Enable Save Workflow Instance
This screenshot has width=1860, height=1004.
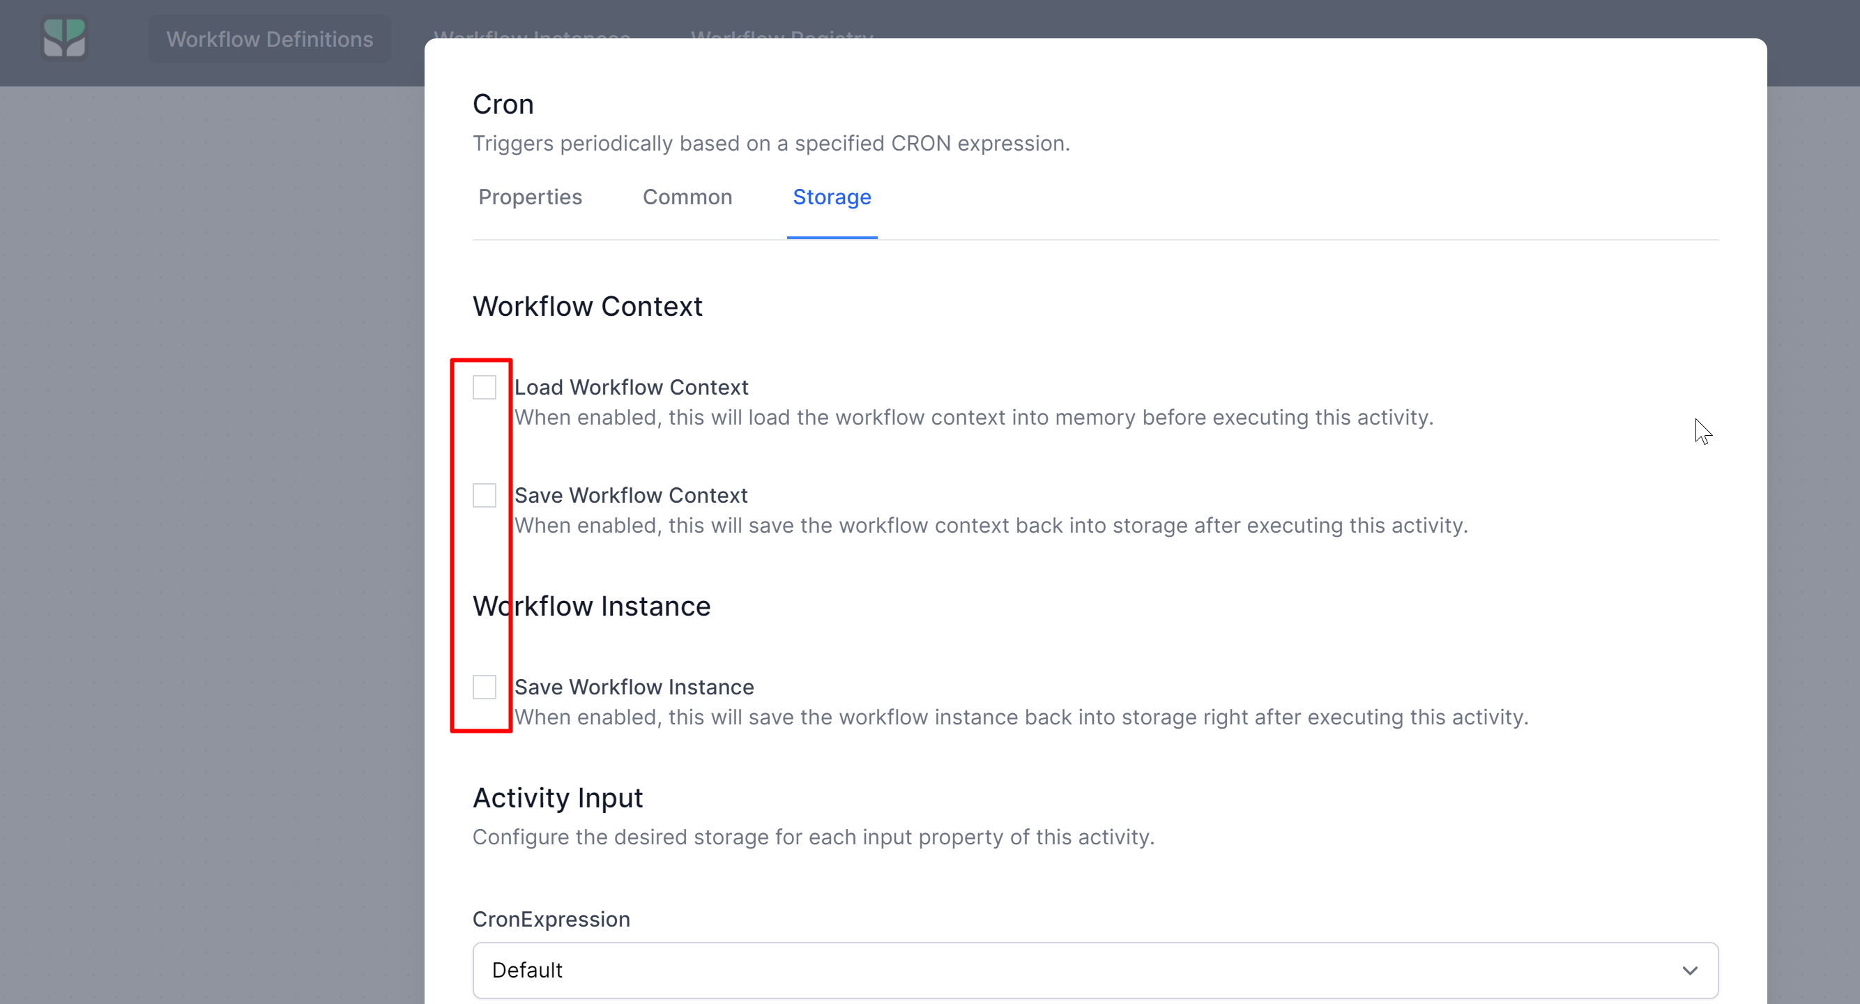[x=484, y=687]
